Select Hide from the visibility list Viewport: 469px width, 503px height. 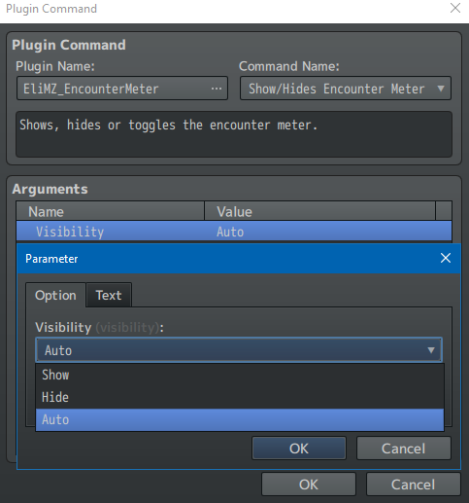[x=240, y=397]
